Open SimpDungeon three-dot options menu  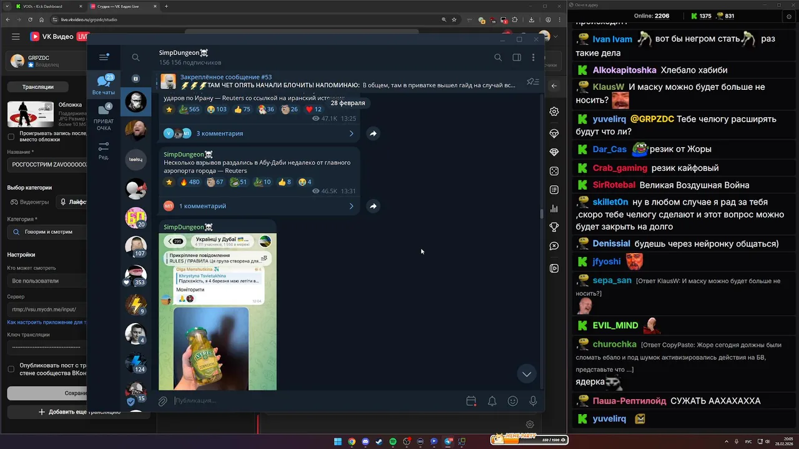[533, 57]
